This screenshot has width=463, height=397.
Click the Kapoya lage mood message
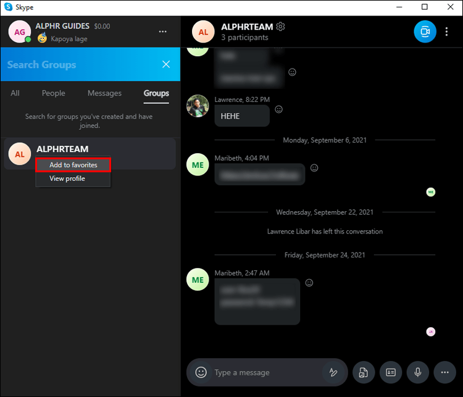(x=69, y=39)
